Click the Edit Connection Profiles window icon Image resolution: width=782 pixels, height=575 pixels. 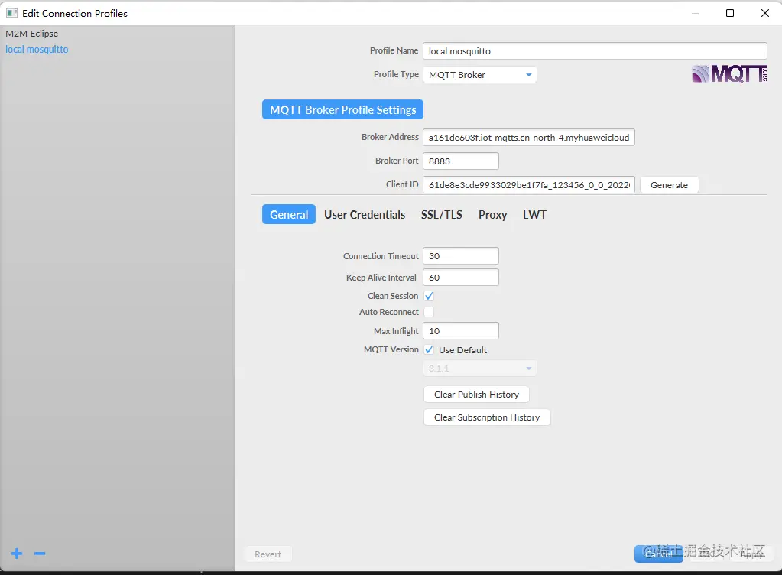(x=11, y=13)
